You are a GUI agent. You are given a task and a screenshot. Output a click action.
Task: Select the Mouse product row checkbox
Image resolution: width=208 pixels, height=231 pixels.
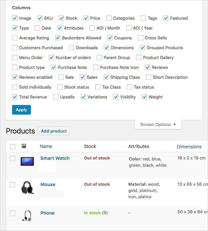coord(12,185)
